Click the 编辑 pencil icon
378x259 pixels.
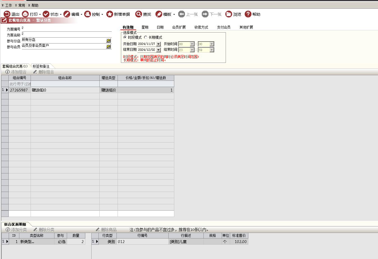pos(67,14)
